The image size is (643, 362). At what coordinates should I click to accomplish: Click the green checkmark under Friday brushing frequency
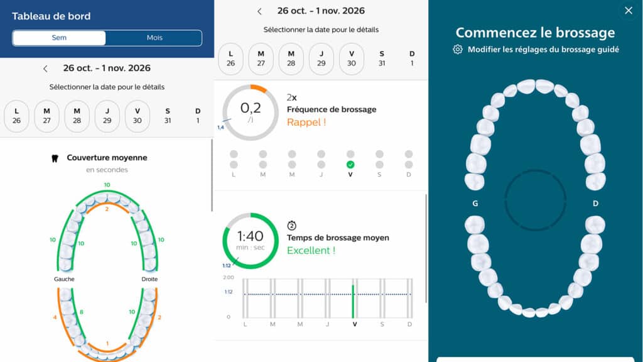(x=350, y=165)
